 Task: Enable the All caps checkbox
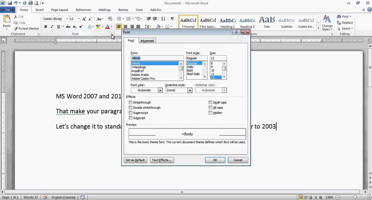[x=210, y=108]
